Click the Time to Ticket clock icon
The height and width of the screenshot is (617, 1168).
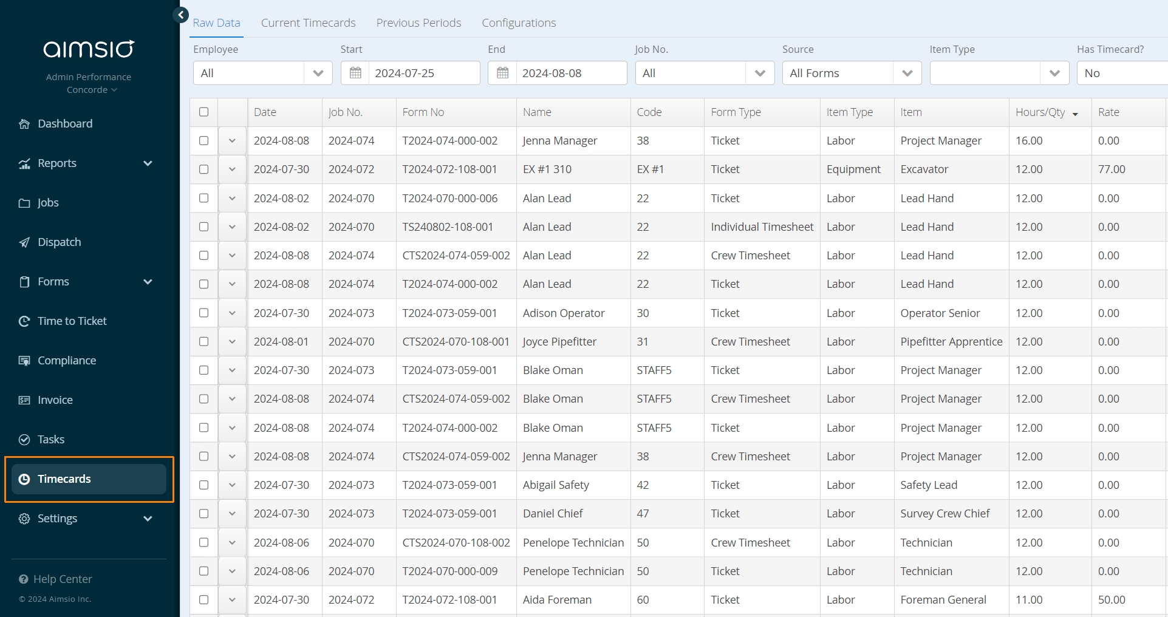(24, 321)
